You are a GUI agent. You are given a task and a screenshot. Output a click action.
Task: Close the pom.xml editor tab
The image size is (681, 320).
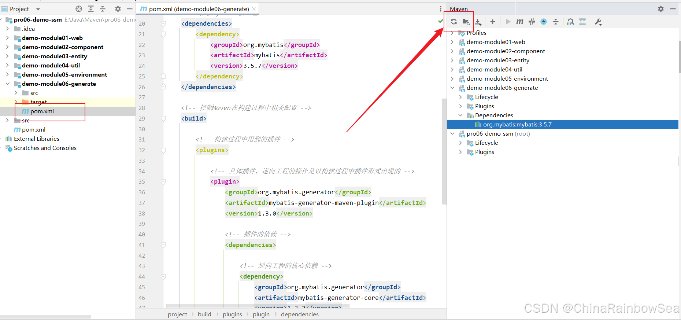click(x=254, y=8)
